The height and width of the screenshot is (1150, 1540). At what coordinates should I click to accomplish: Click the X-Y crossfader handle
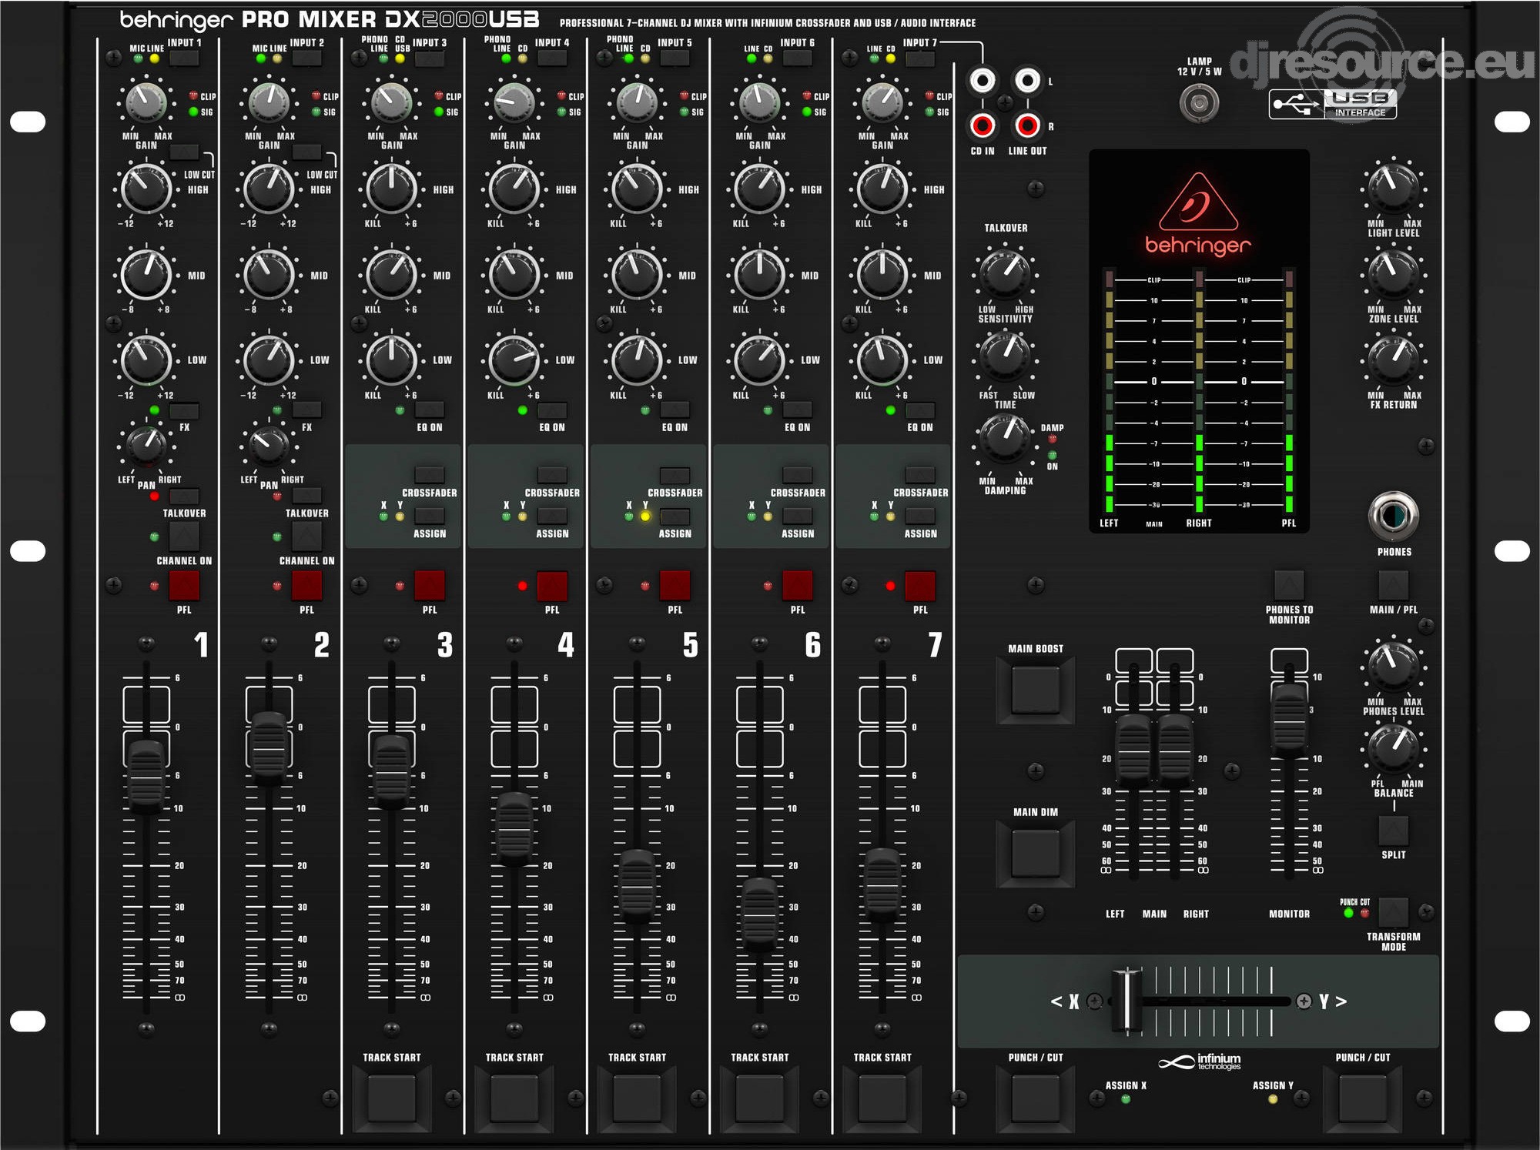pos(1127,1001)
